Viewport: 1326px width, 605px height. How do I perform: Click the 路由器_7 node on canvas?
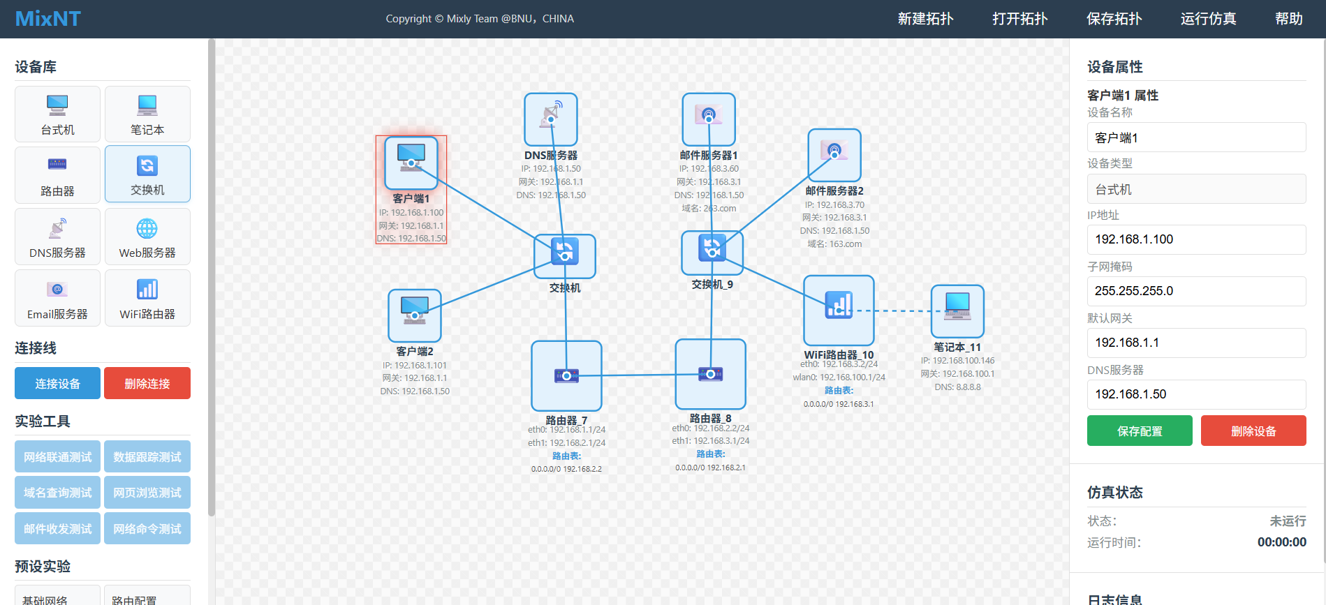click(x=566, y=375)
